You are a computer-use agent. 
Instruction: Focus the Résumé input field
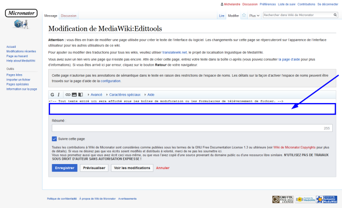click(x=192, y=128)
